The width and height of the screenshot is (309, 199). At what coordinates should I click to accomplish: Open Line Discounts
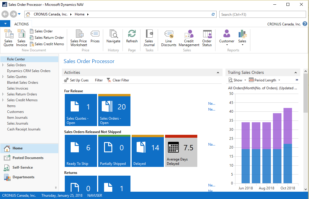click(169, 38)
